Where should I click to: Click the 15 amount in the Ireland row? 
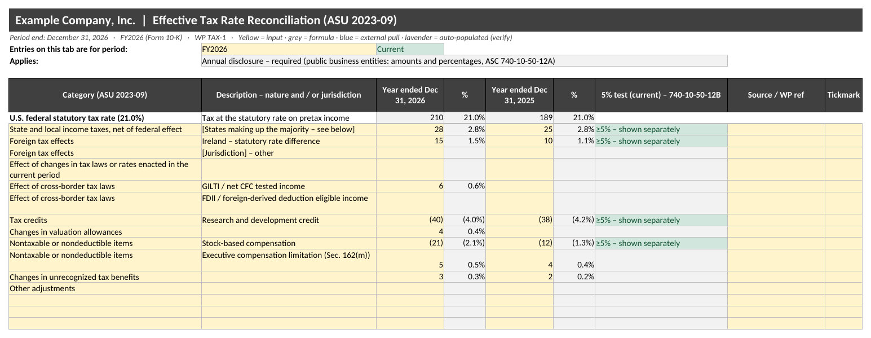coord(410,141)
